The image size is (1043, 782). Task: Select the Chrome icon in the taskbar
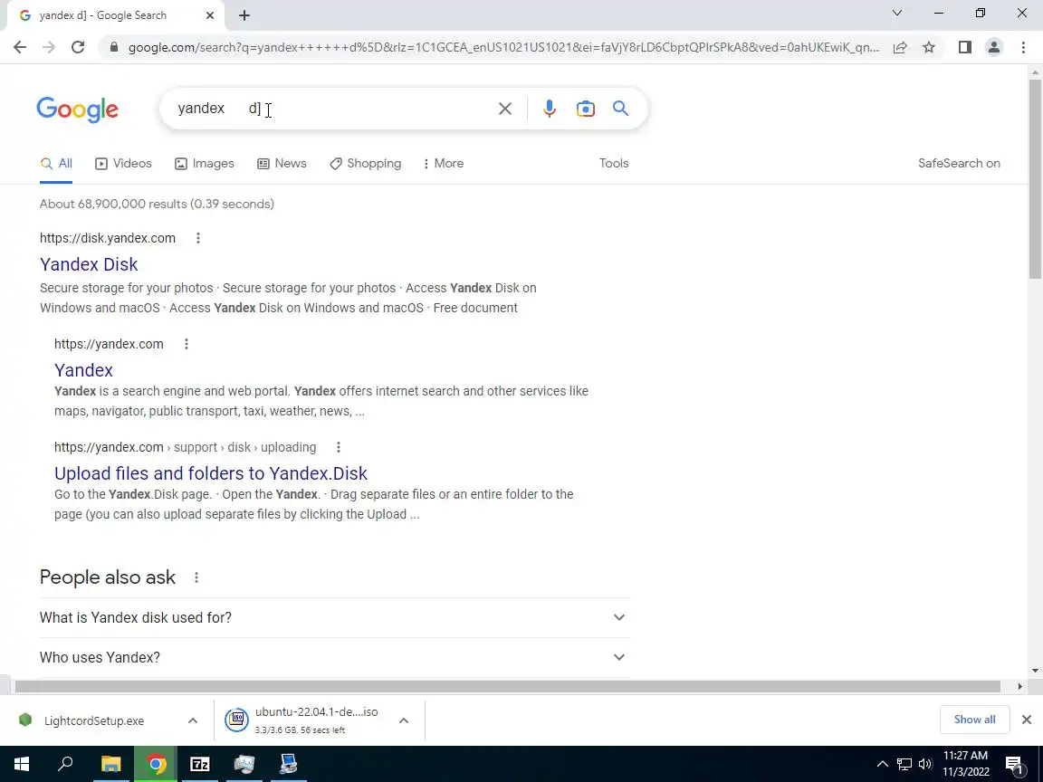tap(156, 764)
